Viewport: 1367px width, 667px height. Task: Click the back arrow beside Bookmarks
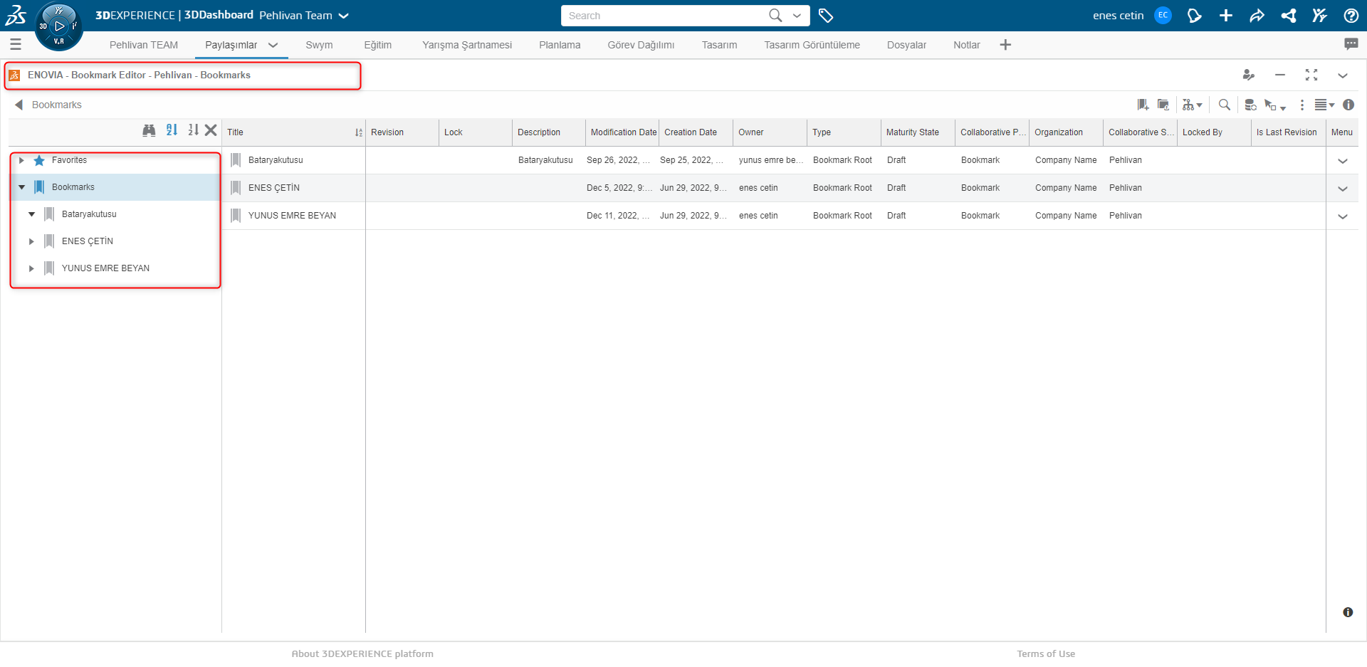pyautogui.click(x=19, y=105)
